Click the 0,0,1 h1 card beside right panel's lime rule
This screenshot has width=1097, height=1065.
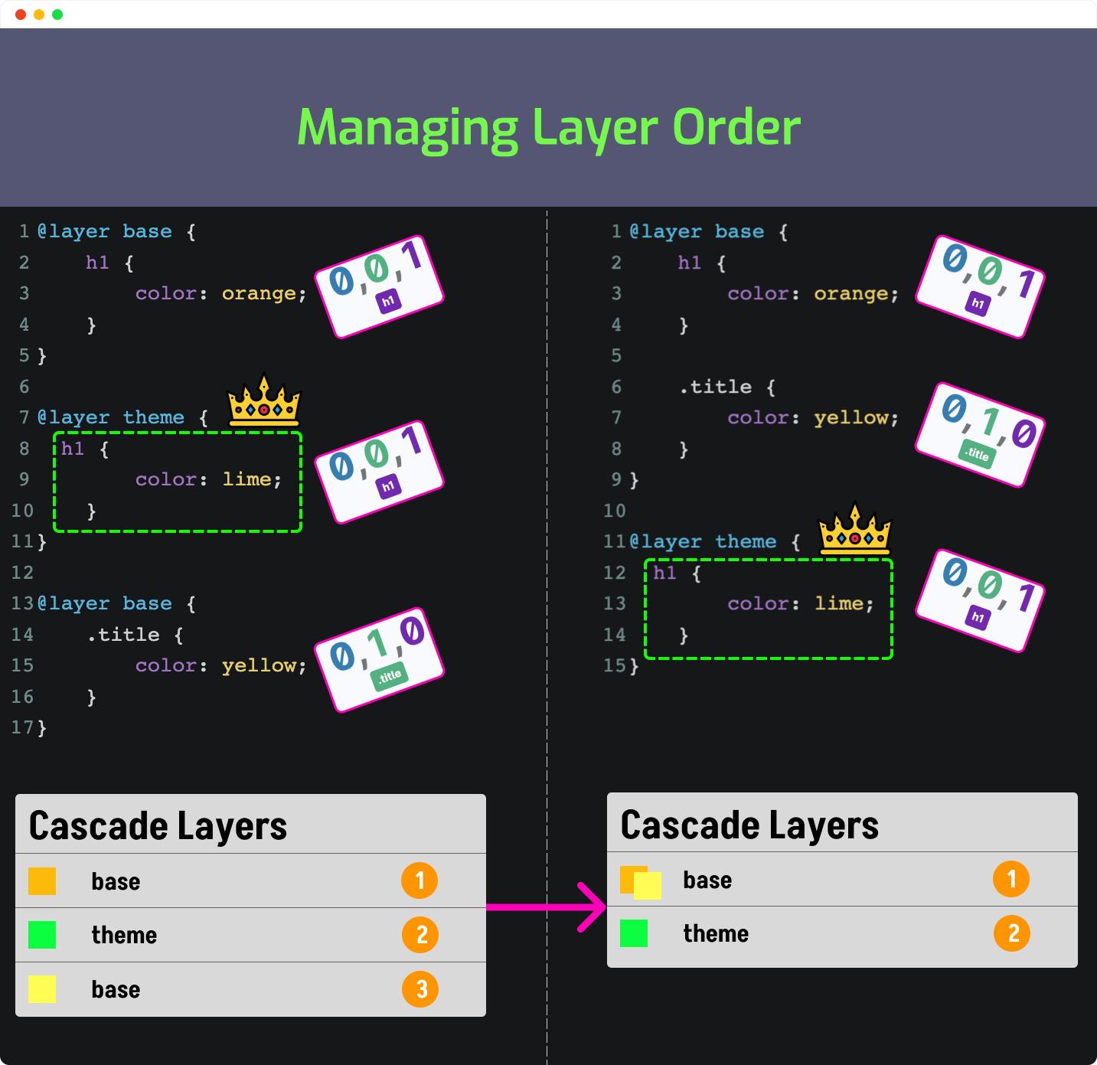981,600
